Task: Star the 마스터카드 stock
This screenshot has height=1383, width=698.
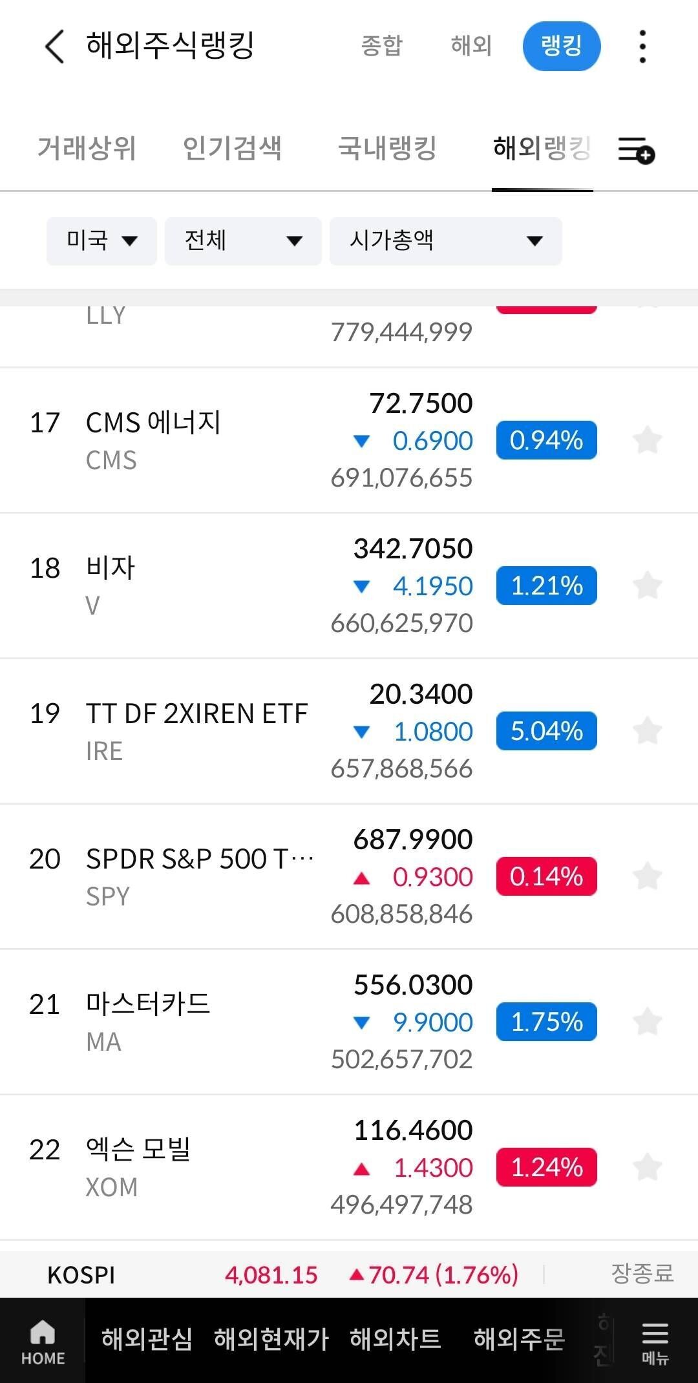Action: point(647,1022)
